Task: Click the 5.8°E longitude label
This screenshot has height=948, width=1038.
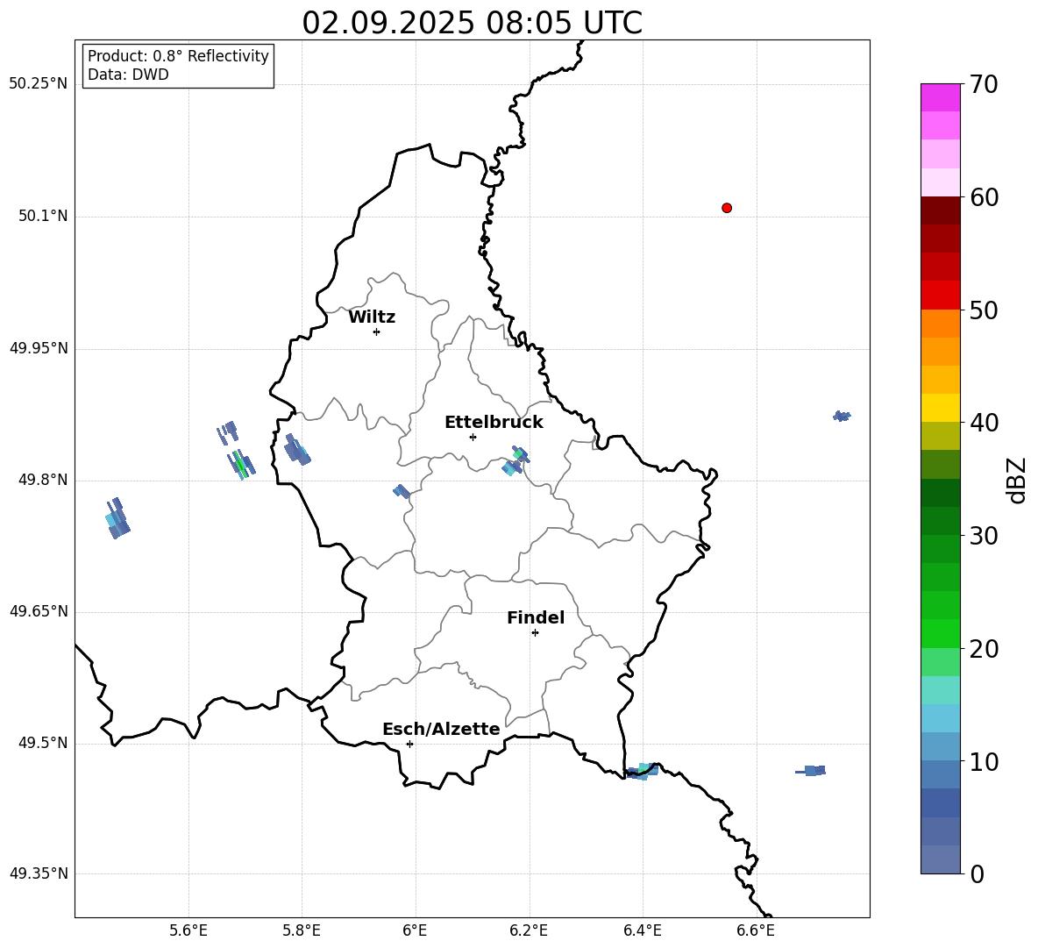Action: pyautogui.click(x=302, y=930)
